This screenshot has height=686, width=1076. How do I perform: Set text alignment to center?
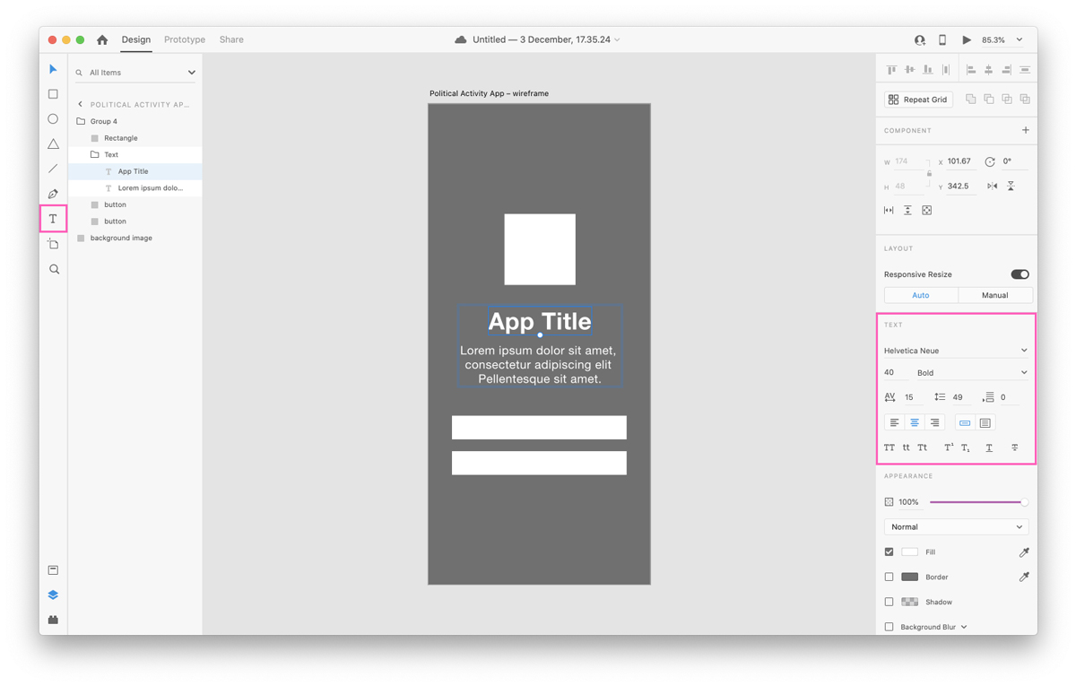(x=915, y=422)
